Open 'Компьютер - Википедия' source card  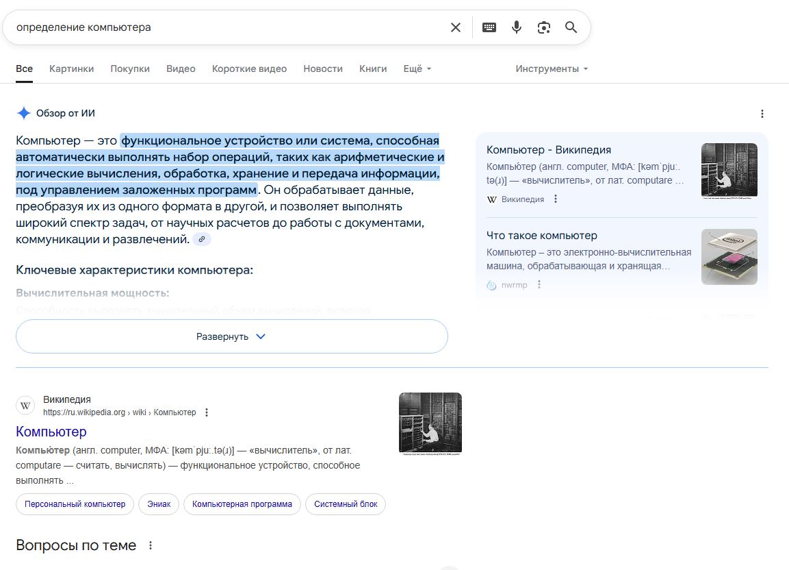pyautogui.click(x=549, y=150)
